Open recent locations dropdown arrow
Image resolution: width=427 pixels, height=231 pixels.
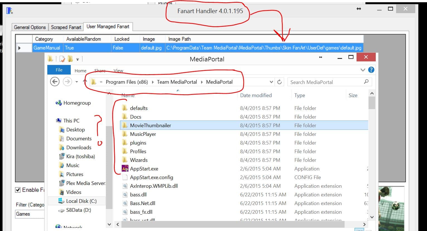77,82
